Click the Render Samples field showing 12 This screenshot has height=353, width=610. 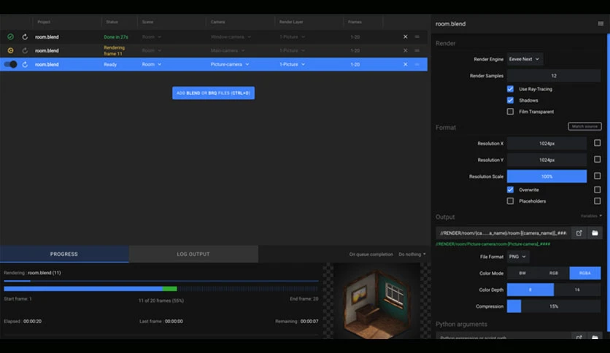554,75
